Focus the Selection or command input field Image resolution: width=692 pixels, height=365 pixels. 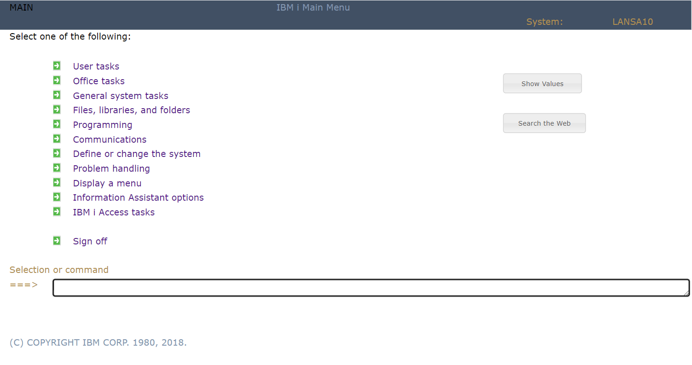point(368,288)
